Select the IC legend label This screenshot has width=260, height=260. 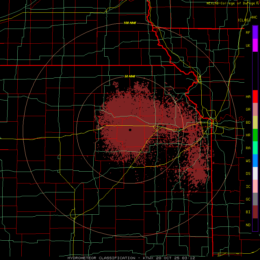248,187
